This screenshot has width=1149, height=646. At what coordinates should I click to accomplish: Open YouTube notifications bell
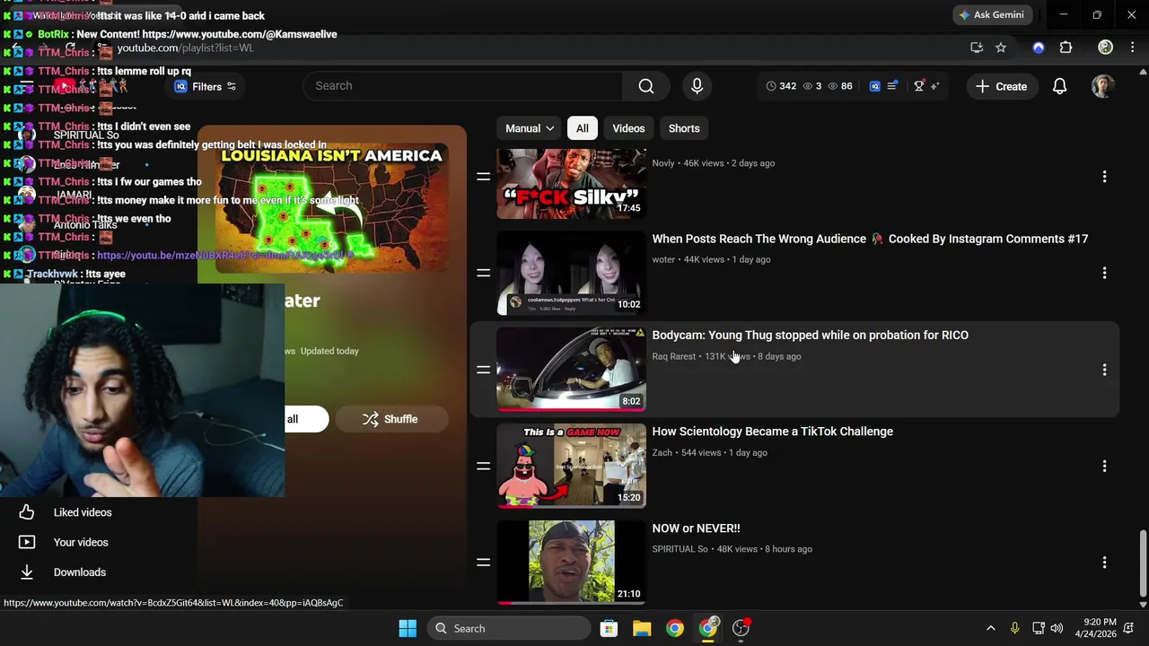pyautogui.click(x=1059, y=86)
